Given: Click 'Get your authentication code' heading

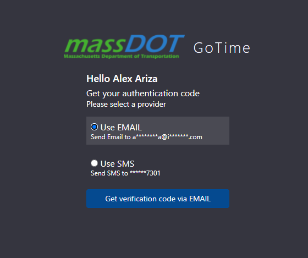Looking at the screenshot, I should (143, 94).
